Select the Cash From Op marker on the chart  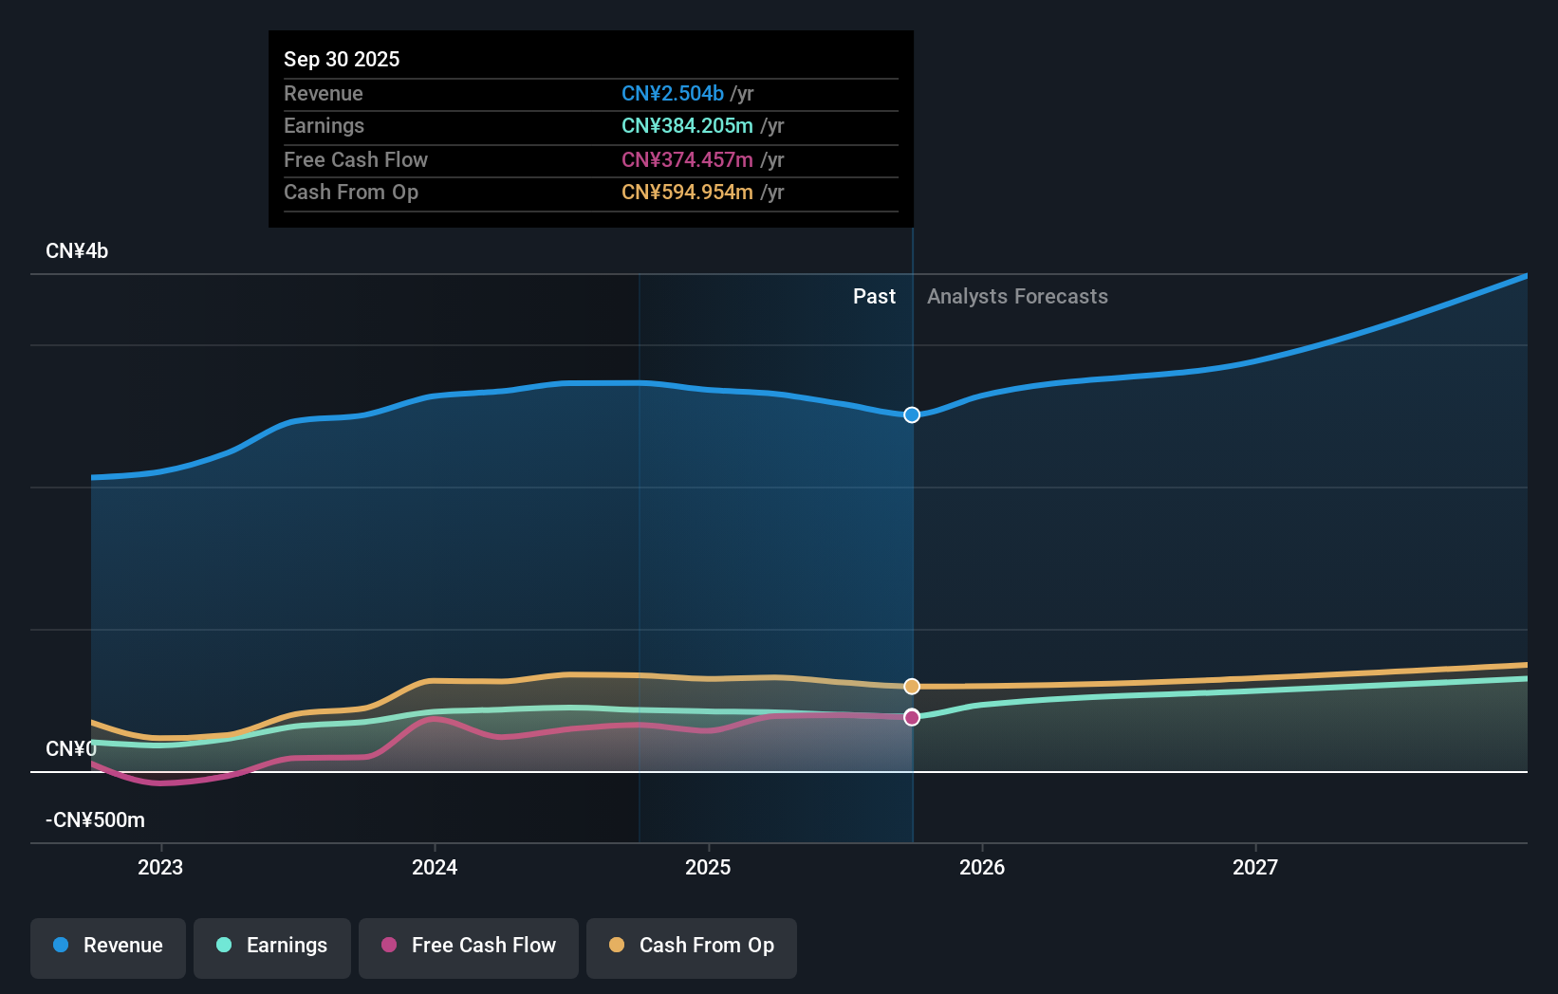tap(911, 685)
